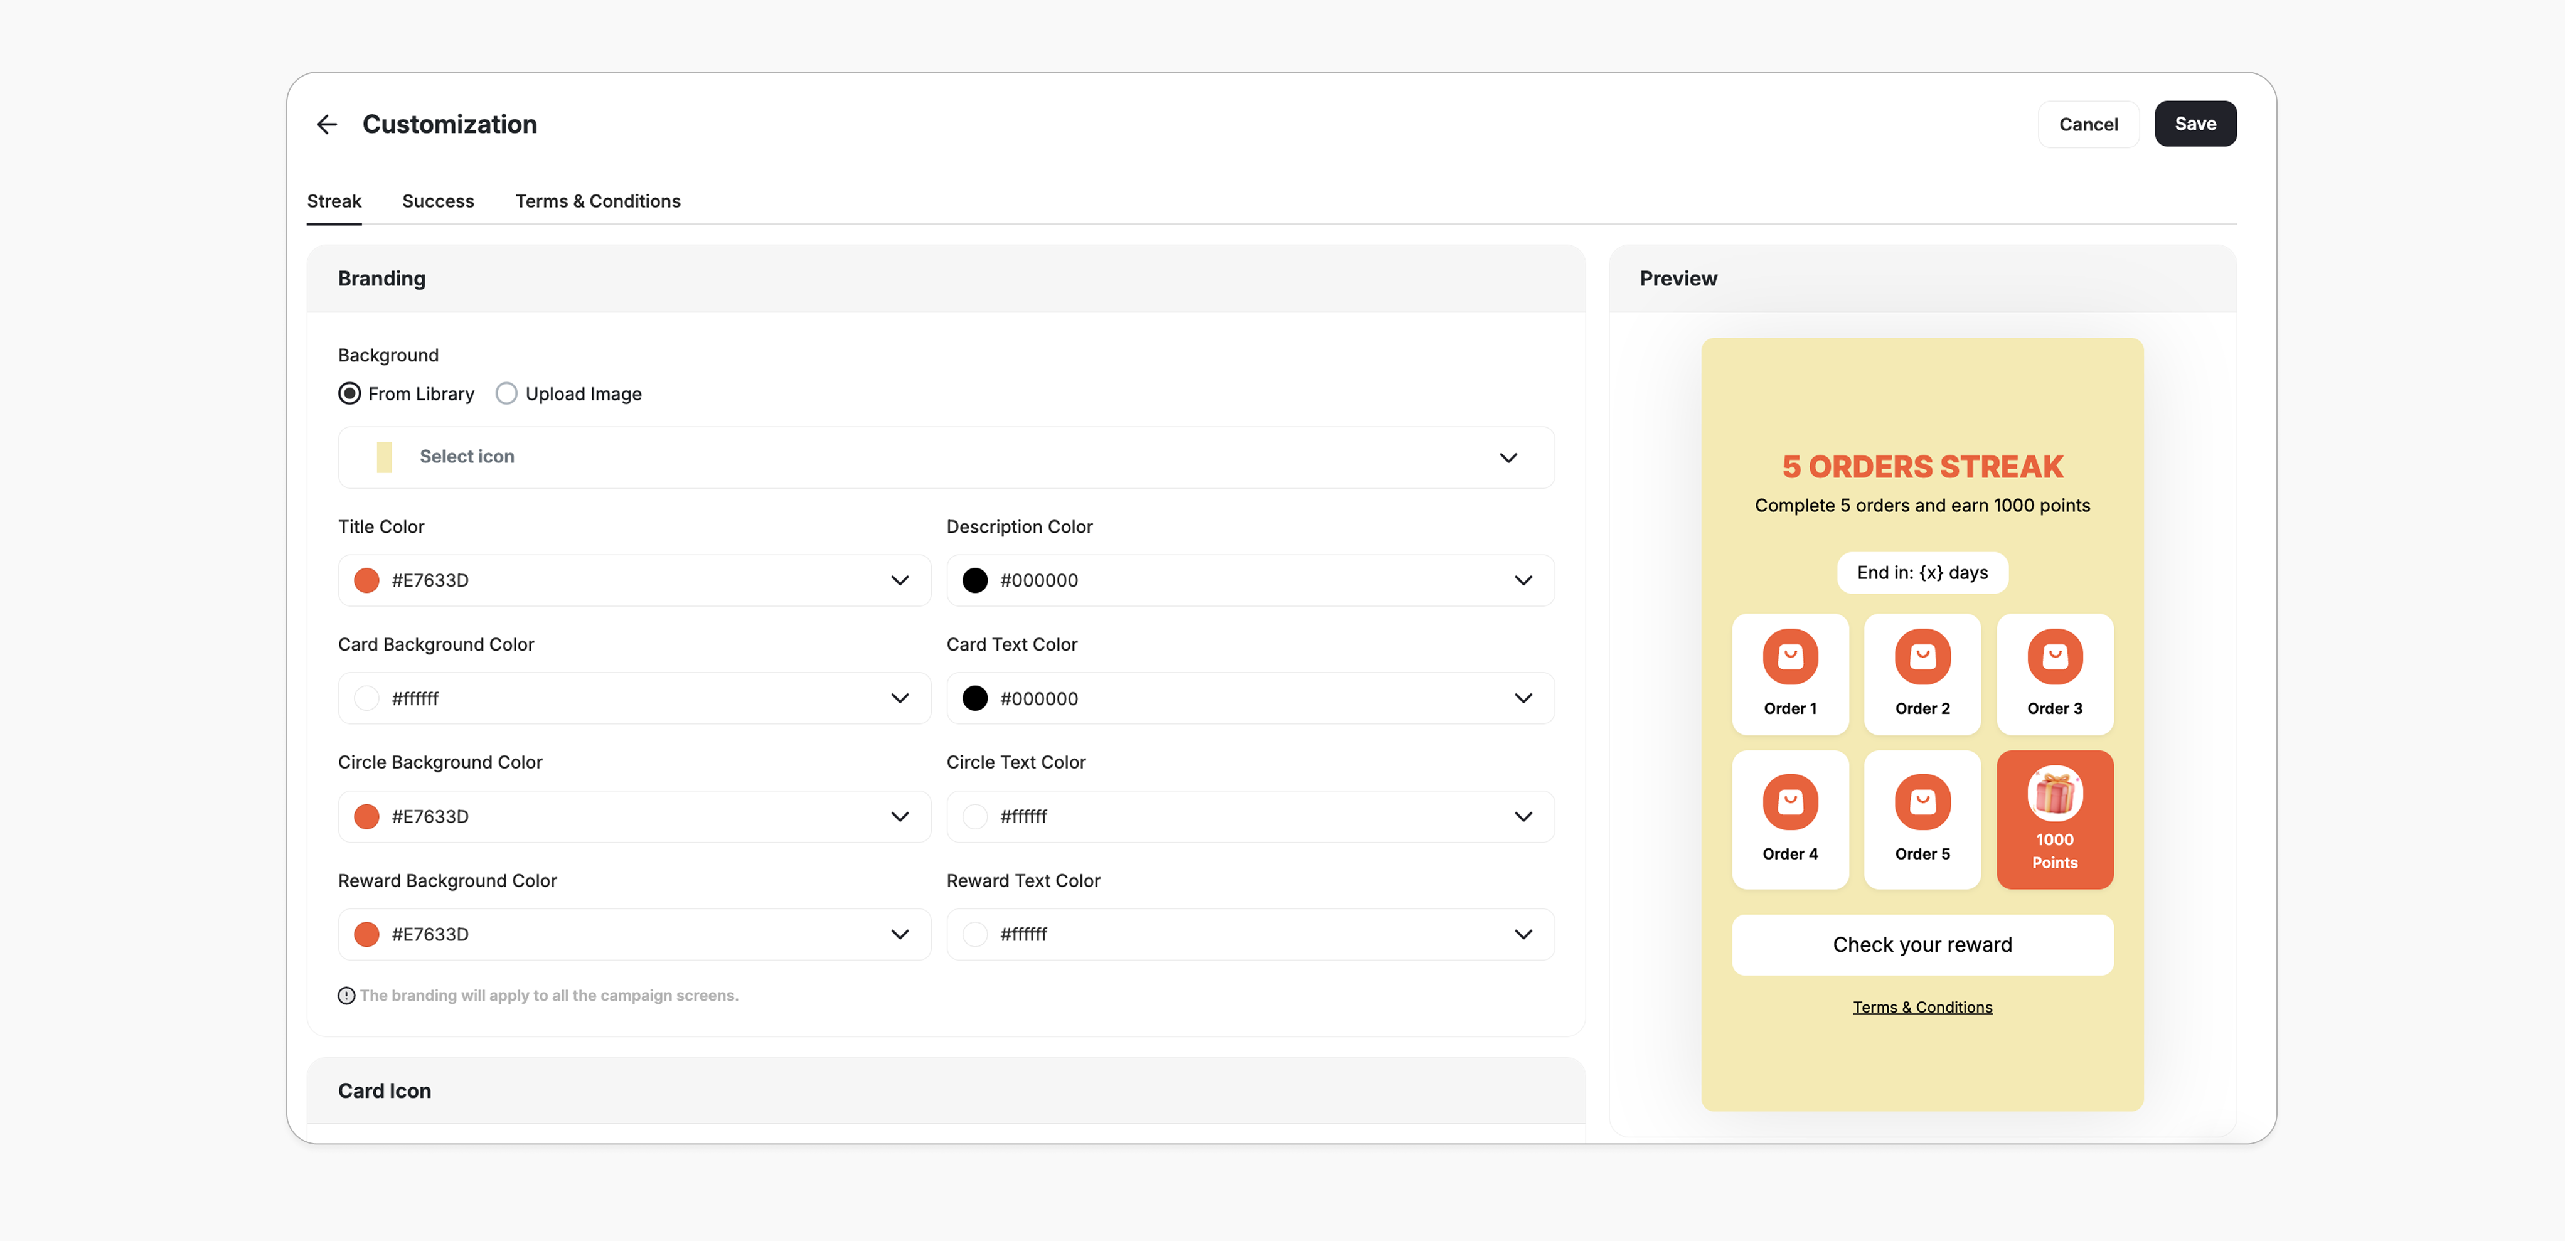2565x1241 pixels.
Task: Select the From Library radio option
Action: point(349,393)
